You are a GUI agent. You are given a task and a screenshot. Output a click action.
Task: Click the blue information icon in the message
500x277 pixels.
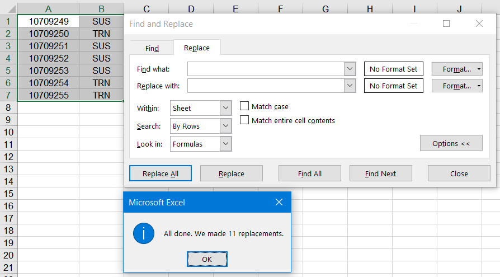click(144, 233)
